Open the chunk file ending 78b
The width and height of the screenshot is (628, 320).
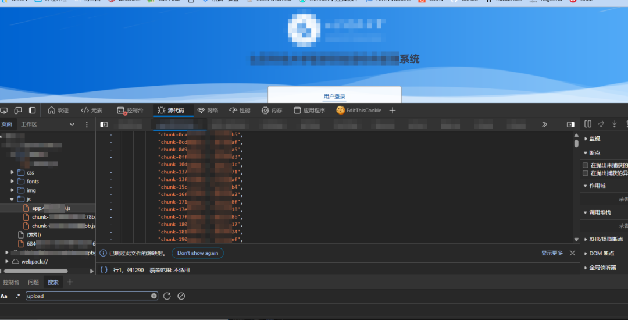pos(59,217)
